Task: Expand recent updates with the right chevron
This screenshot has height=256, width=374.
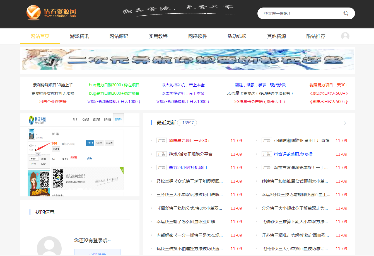Action: pos(345,123)
